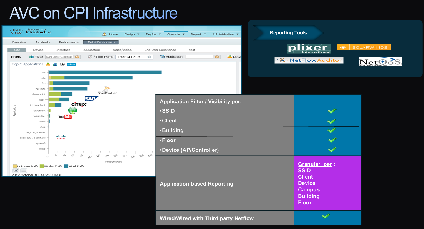
Task: Expand the Past 24 Hours time frame selector
Action: coord(149,57)
